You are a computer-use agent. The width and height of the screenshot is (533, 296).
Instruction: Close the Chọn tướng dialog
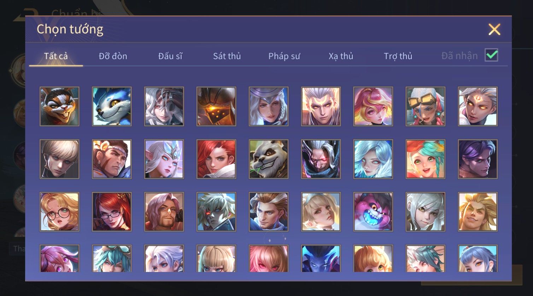point(494,29)
